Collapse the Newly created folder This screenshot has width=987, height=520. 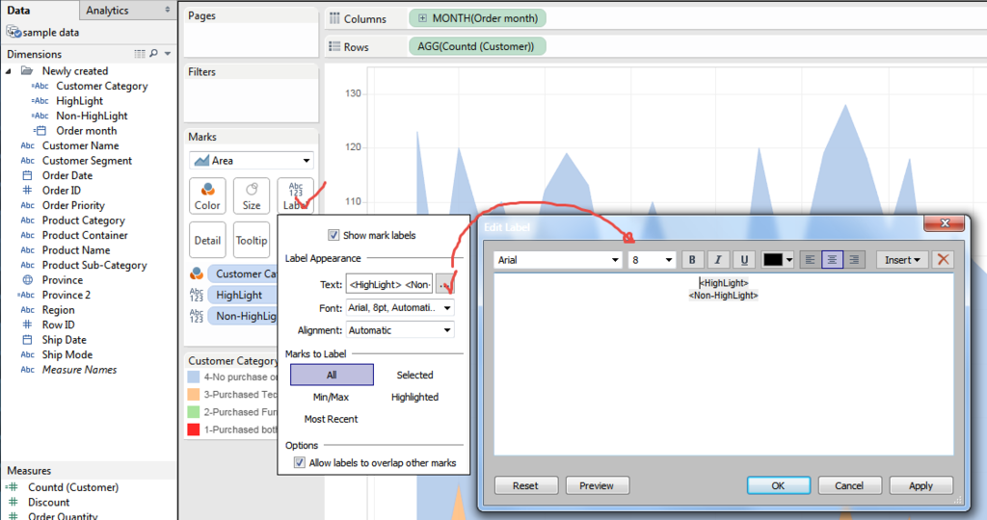point(8,71)
